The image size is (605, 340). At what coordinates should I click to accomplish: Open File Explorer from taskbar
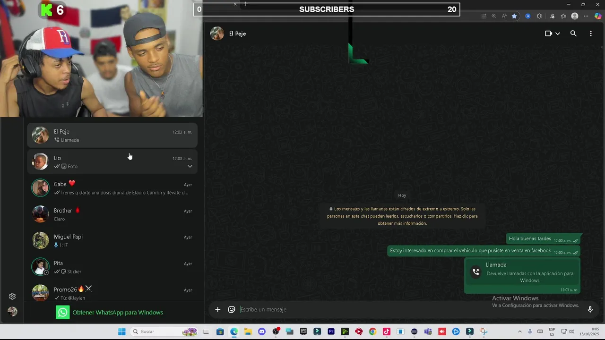click(x=248, y=331)
